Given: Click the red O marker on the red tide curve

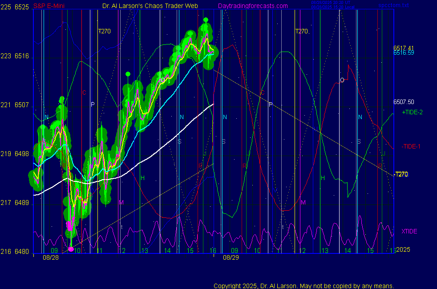Looking at the screenshot, I should [x=342, y=80].
